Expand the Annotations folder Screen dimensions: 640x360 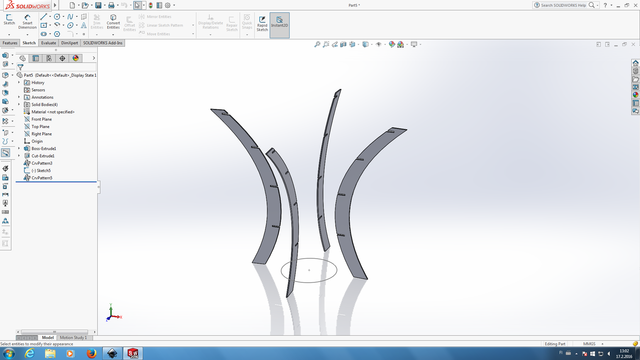19,97
